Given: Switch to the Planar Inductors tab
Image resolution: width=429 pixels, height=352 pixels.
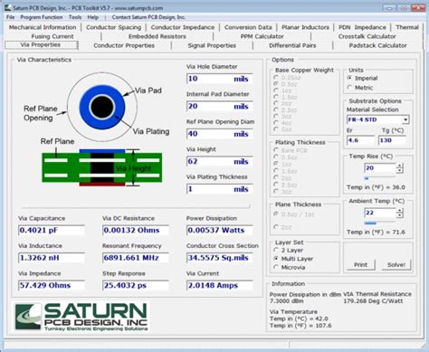Looking at the screenshot, I should [x=305, y=27].
